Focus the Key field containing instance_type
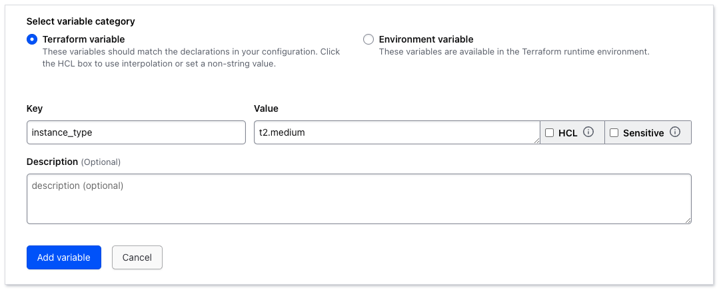Image resolution: width=727 pixels, height=296 pixels. pyautogui.click(x=136, y=132)
